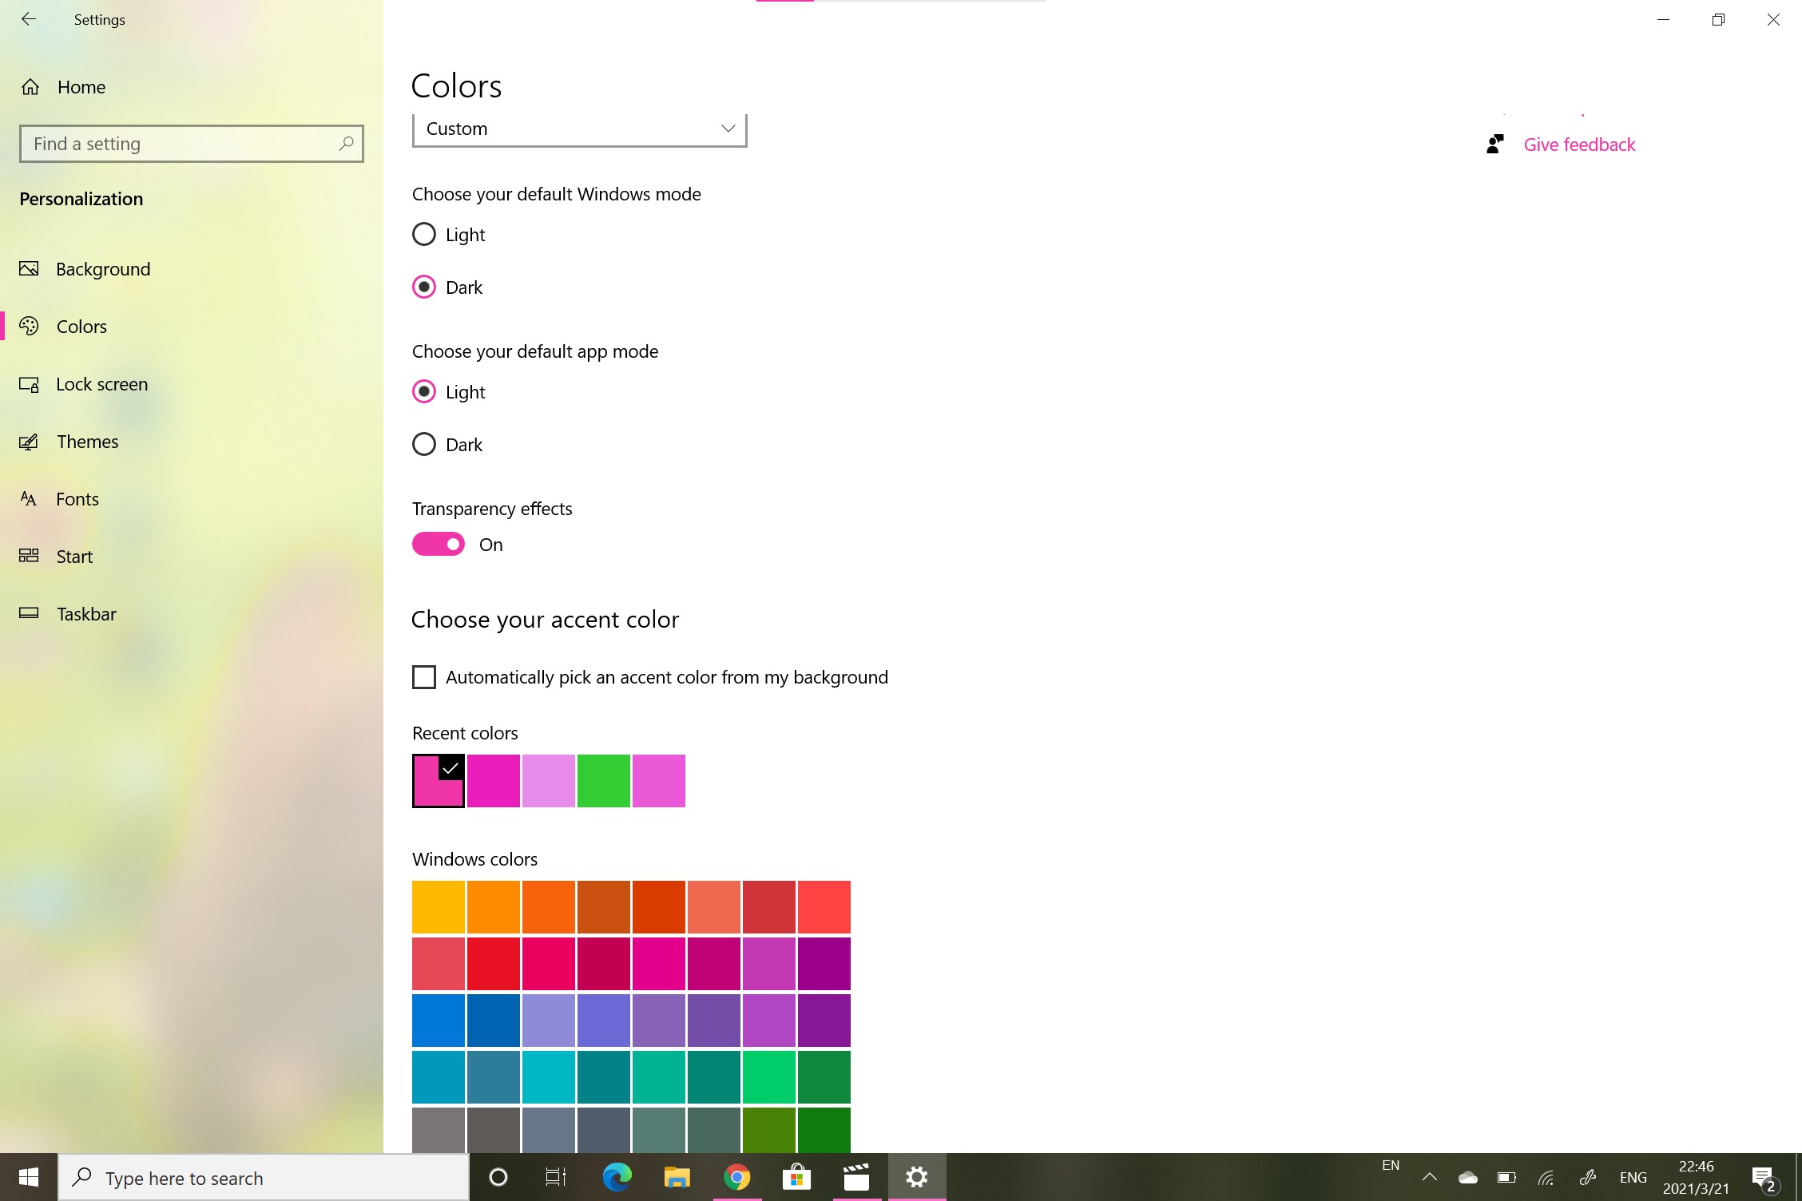Launch Microsoft Edge from the taskbar
Viewport: 1802px width, 1201px height.
(x=617, y=1177)
